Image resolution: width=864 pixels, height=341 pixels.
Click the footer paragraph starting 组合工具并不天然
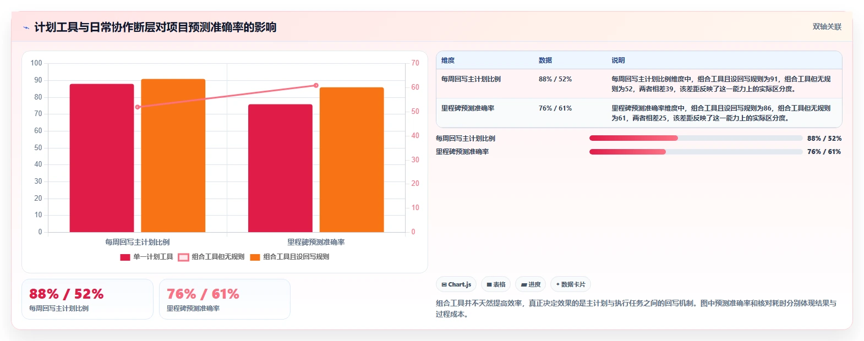tap(636, 309)
